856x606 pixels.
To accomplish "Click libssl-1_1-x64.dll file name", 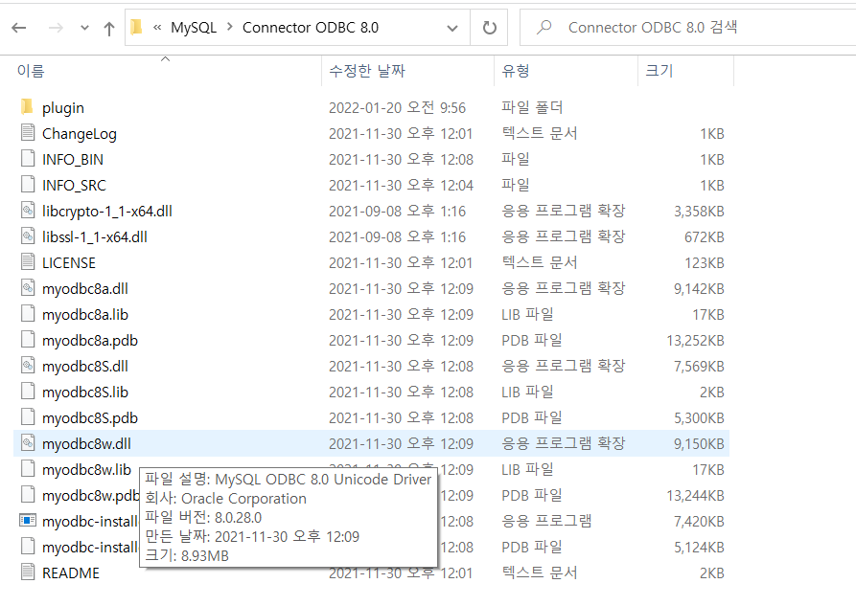I will (95, 237).
